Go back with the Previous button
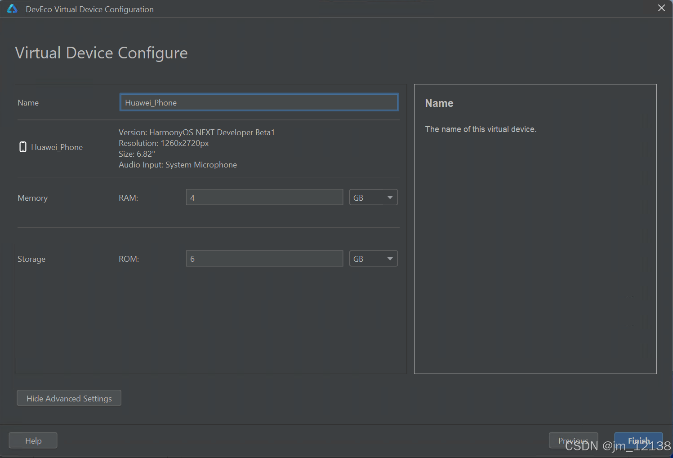This screenshot has height=458, width=673. (573, 440)
